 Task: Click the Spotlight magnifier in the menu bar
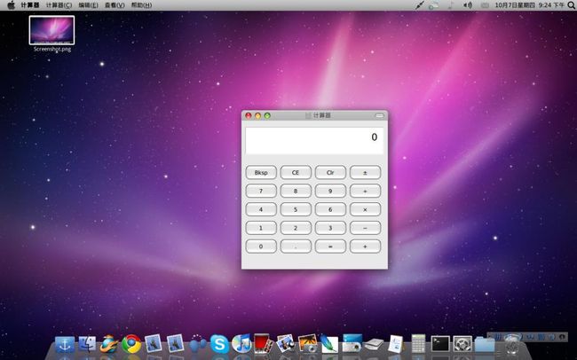(x=572, y=5)
